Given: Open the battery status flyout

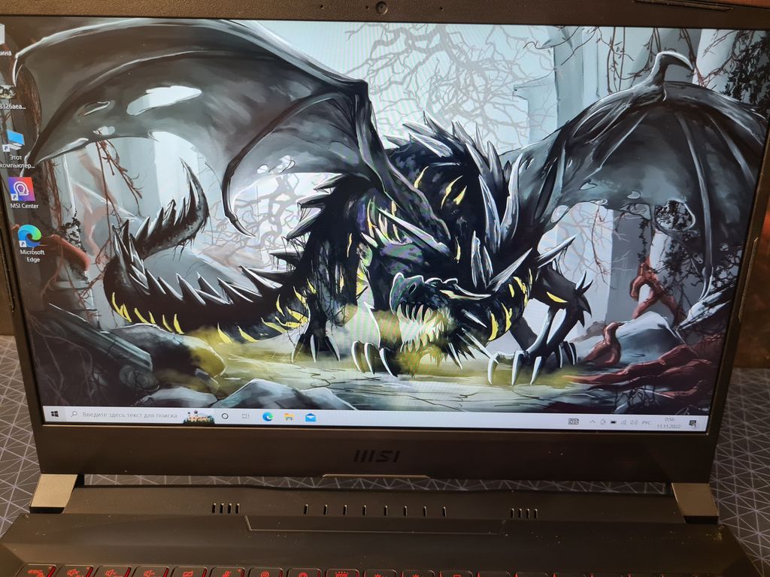Looking at the screenshot, I should point(613,422).
